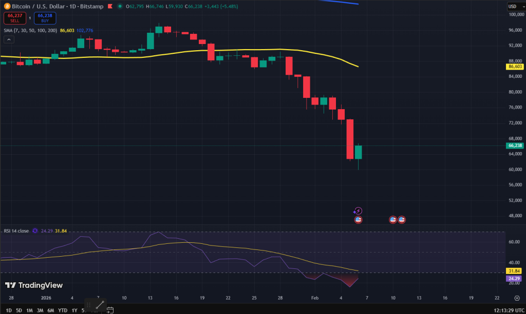Open the right US flag event near date 10
526x314 pixels.
tap(402, 220)
